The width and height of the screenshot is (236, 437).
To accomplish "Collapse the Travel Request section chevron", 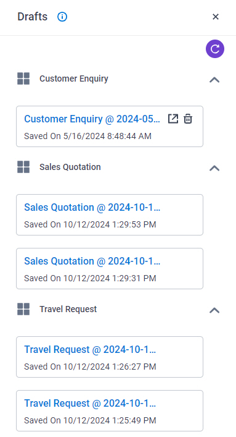I will tap(214, 310).
